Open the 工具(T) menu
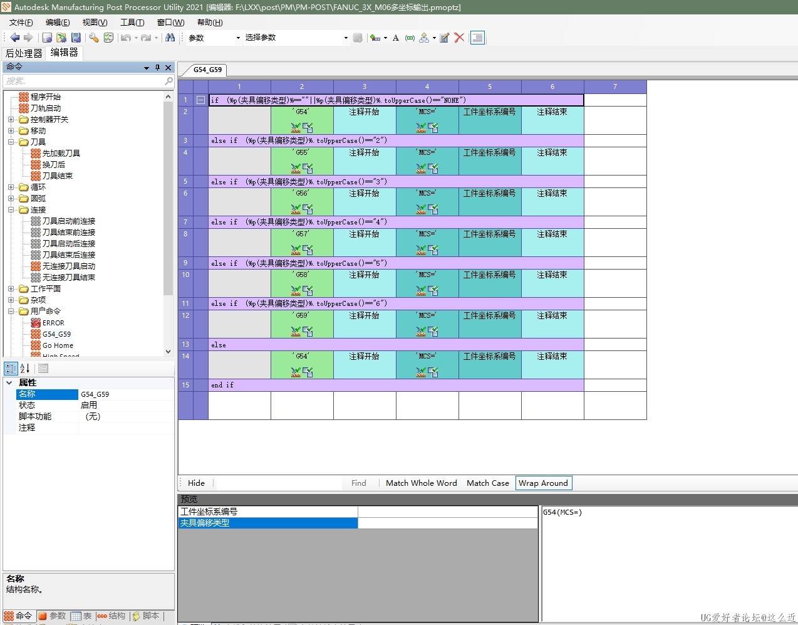798x625 pixels. 132,23
